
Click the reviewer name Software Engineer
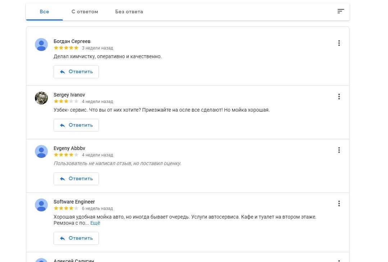pyautogui.click(x=74, y=202)
